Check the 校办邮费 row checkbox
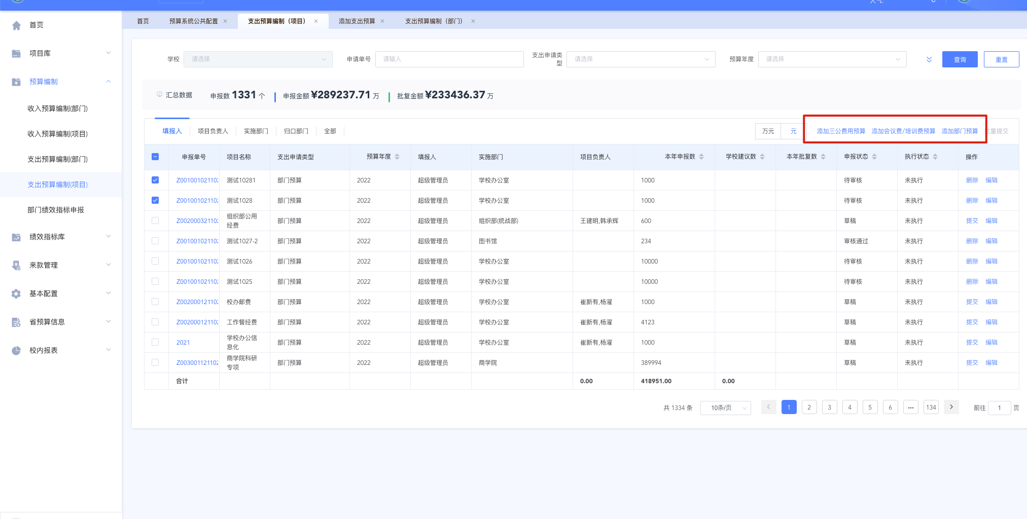Image resolution: width=1027 pixels, height=519 pixels. [x=155, y=302]
